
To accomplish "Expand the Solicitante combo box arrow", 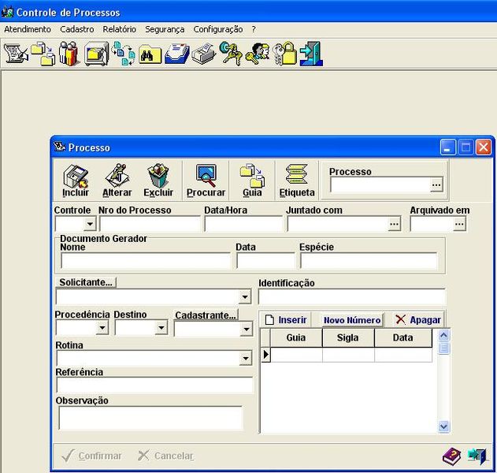I will (x=245, y=297).
